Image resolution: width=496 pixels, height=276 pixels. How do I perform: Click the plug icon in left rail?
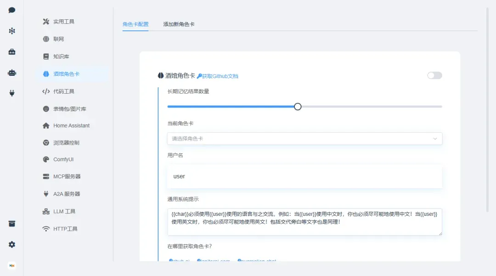tap(12, 93)
